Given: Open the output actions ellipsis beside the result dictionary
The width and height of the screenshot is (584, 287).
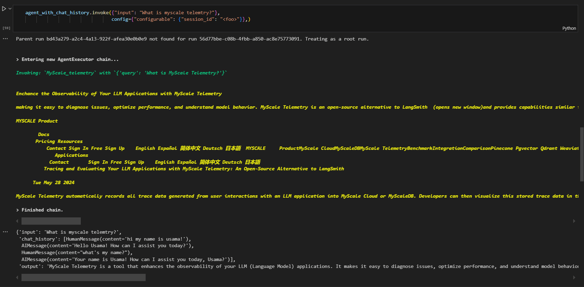Looking at the screenshot, I should tap(5, 232).
